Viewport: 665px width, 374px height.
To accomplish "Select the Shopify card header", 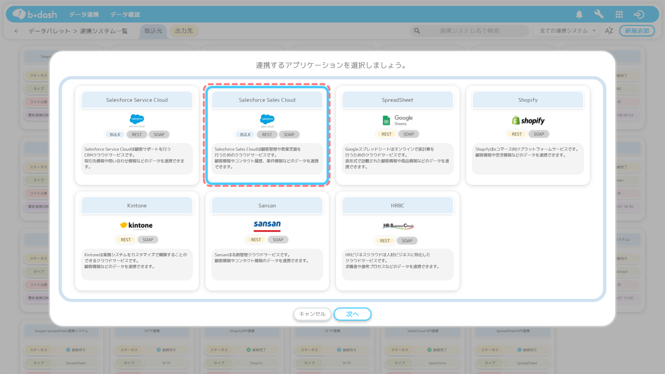I will [x=528, y=100].
